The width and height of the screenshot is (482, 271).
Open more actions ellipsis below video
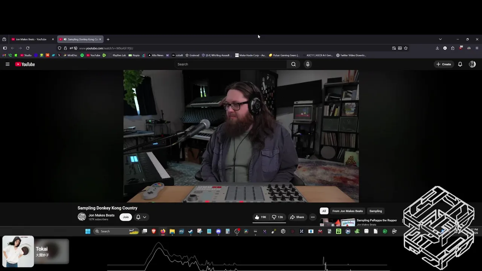pos(313,217)
